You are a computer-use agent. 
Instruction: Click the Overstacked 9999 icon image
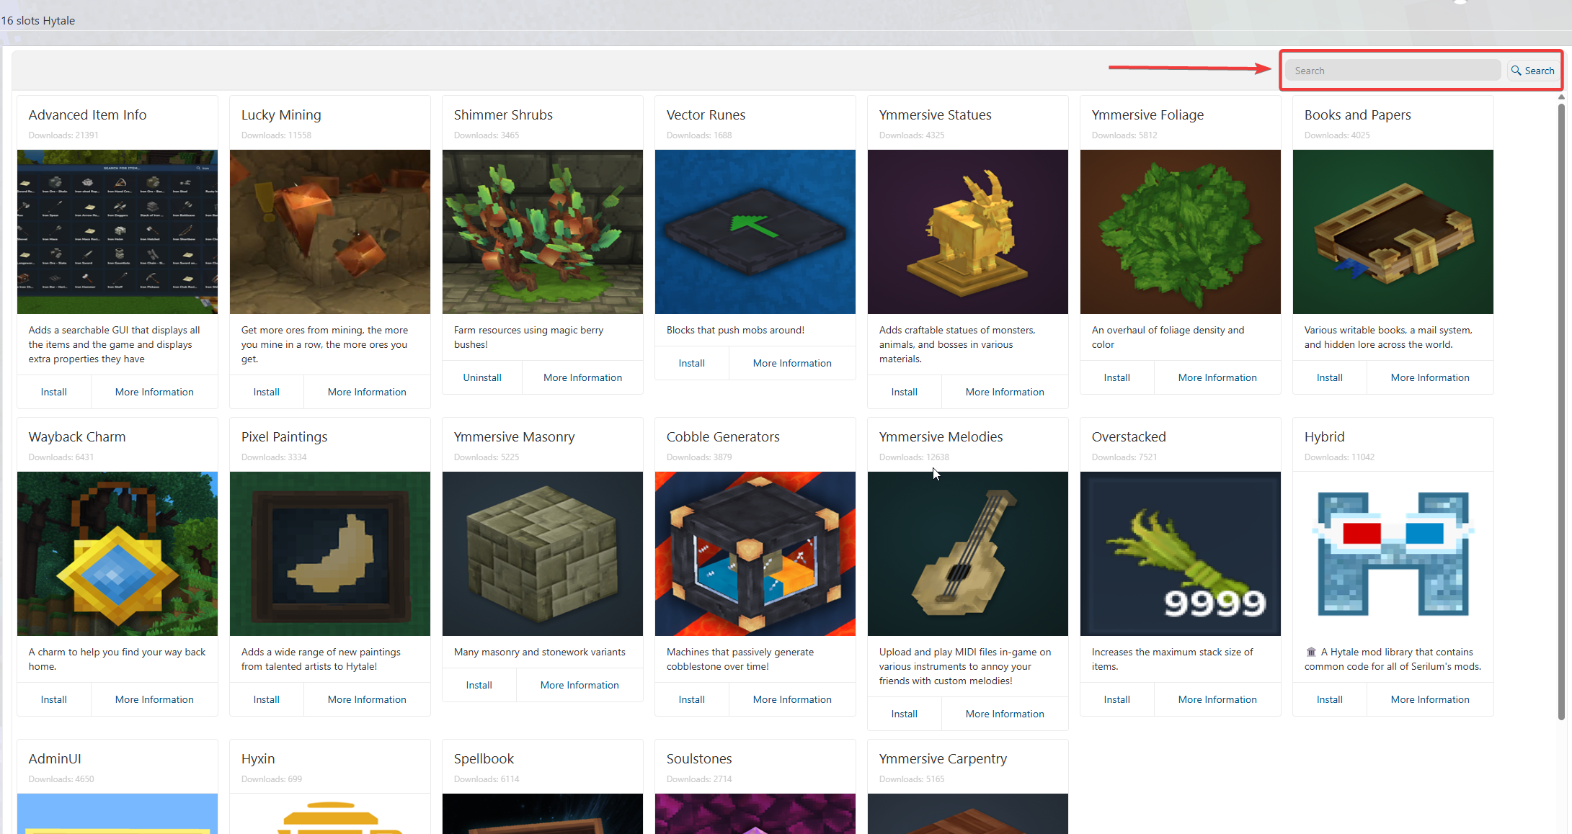tap(1180, 553)
